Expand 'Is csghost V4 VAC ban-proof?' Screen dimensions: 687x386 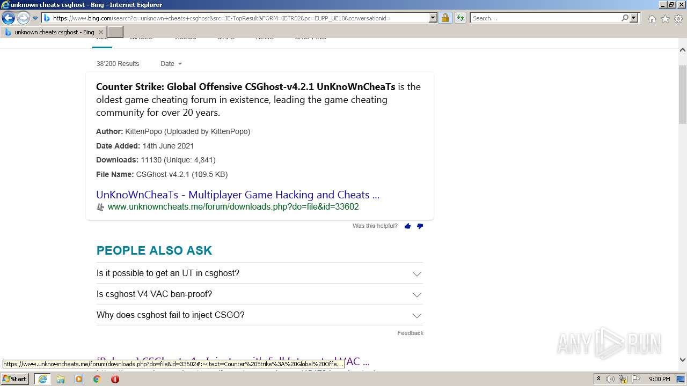point(260,294)
